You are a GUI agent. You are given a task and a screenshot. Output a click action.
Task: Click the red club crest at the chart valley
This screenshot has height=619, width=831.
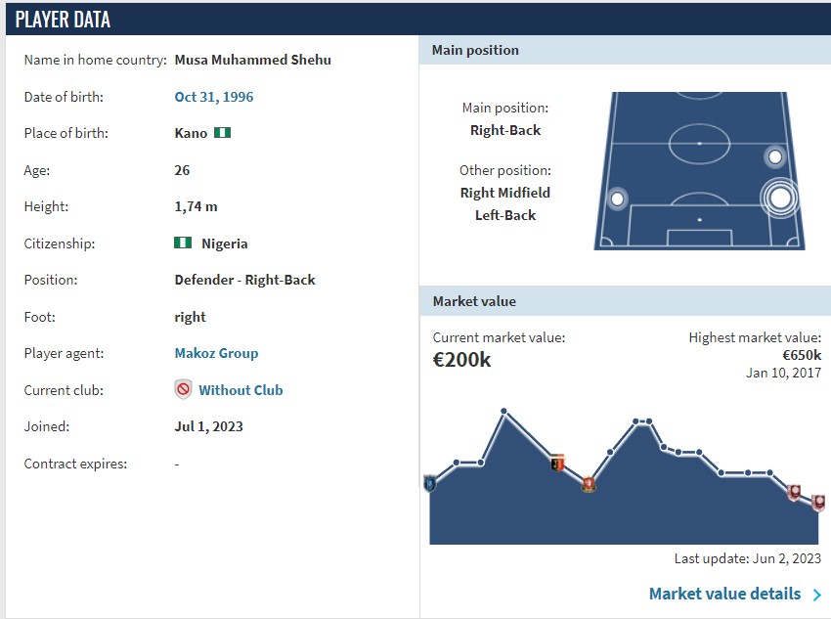(588, 483)
